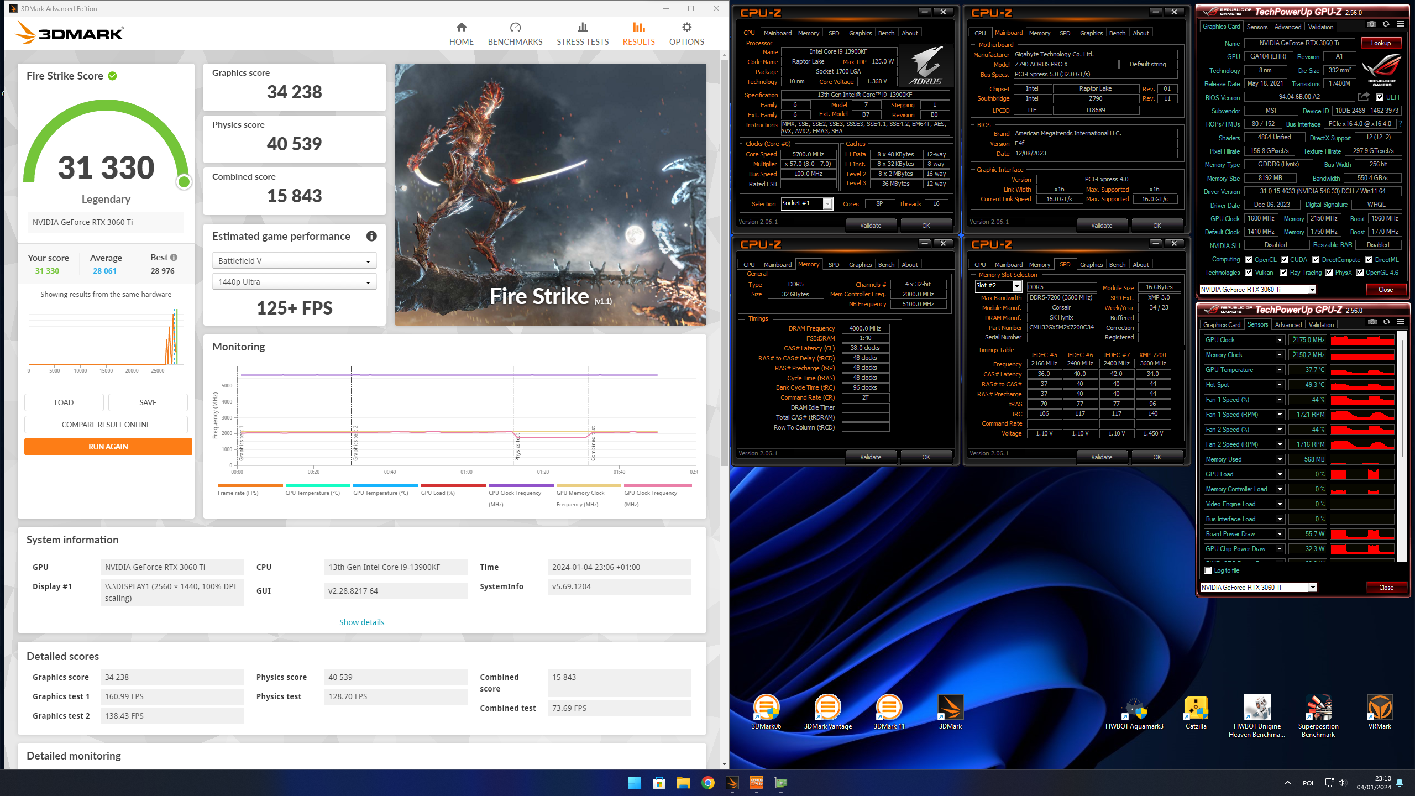This screenshot has width=1415, height=796.
Task: Open Superposition Benchmark desktop shortcut
Action: click(1318, 716)
